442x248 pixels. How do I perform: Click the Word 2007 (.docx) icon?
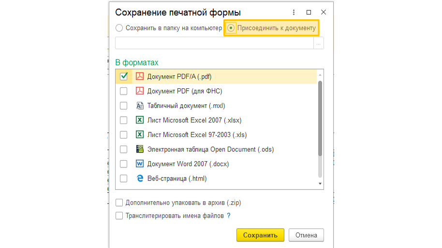[x=140, y=164]
